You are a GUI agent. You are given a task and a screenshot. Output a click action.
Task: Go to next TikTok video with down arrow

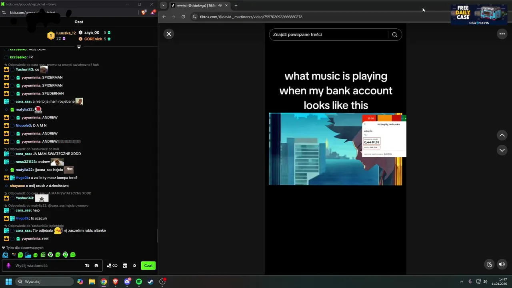point(502,150)
